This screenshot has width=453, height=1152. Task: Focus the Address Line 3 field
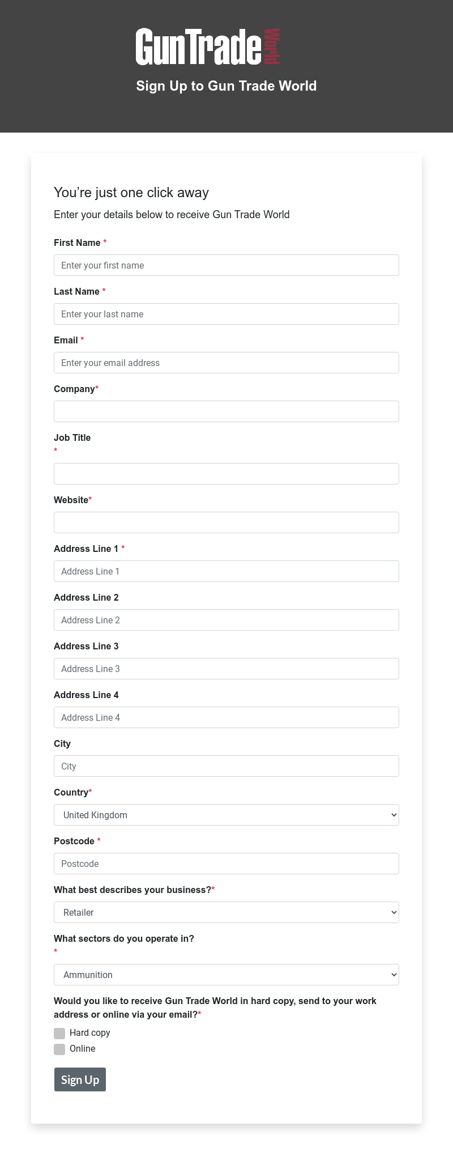226,669
